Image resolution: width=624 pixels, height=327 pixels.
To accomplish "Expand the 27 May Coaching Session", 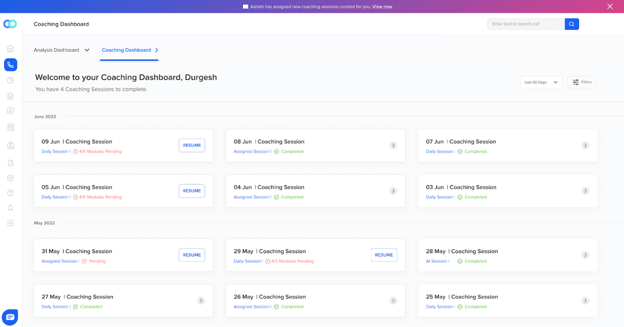I will [201, 300].
